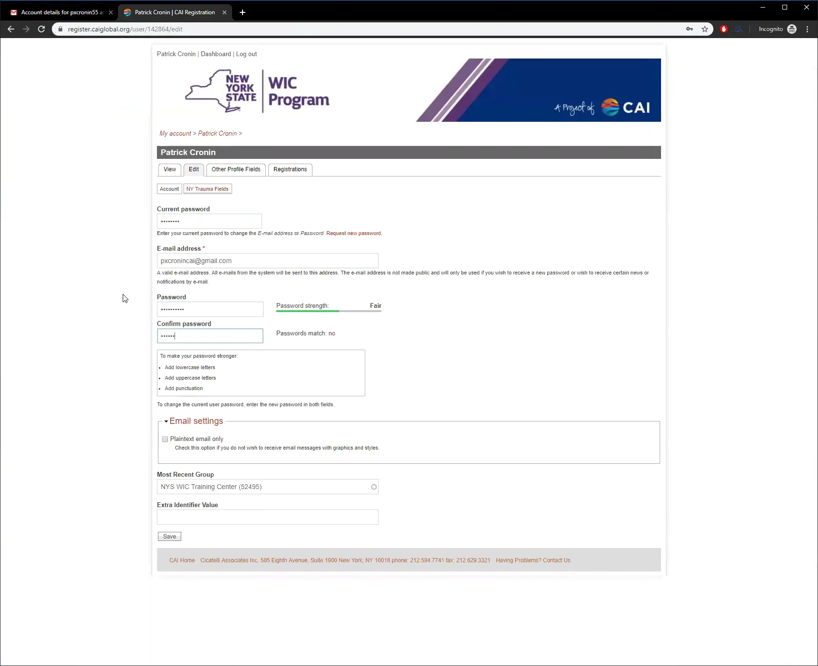The width and height of the screenshot is (818, 666).
Task: Click the forward navigation arrow
Action: [26, 29]
